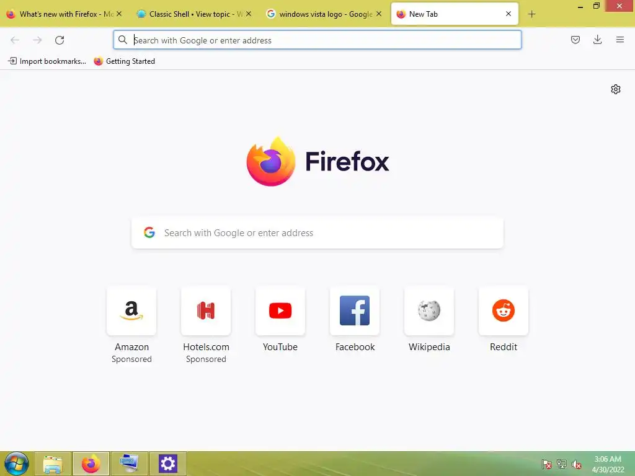Open the Downloads panel
Screen dimensions: 635x476
597,40
